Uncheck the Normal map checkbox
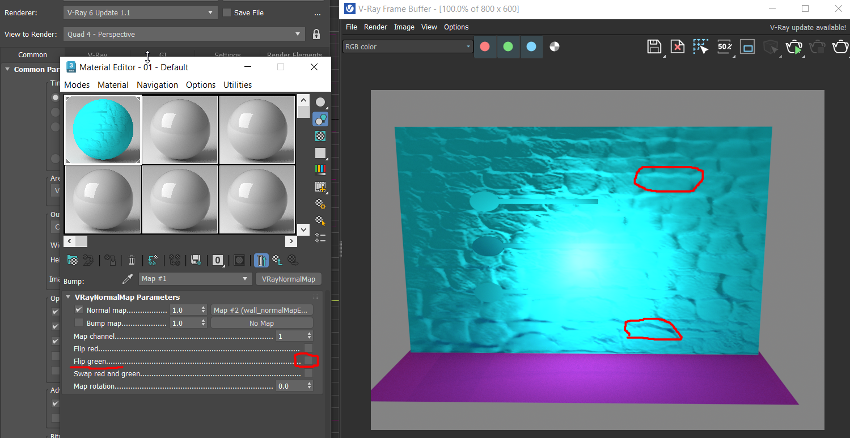This screenshot has width=850, height=438. (x=79, y=310)
